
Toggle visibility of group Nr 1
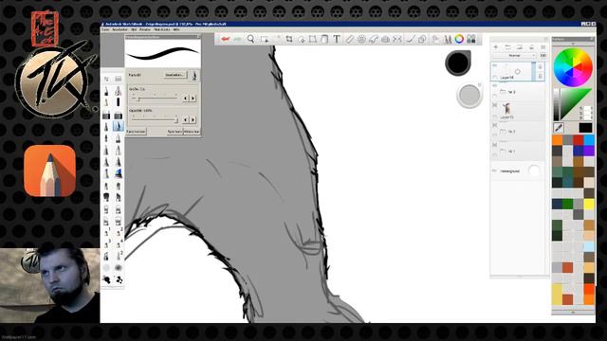(x=495, y=145)
